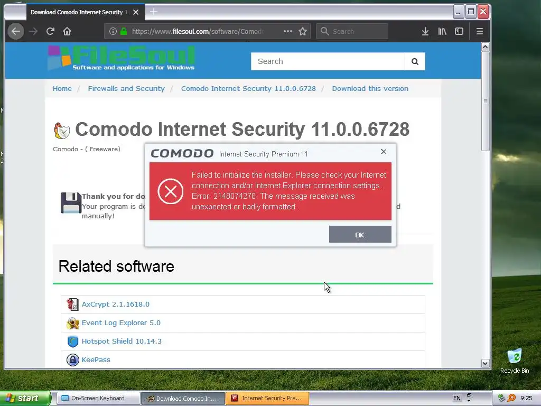Open the Firefox Downloads arrow icon
The image size is (541, 406).
[x=425, y=31]
